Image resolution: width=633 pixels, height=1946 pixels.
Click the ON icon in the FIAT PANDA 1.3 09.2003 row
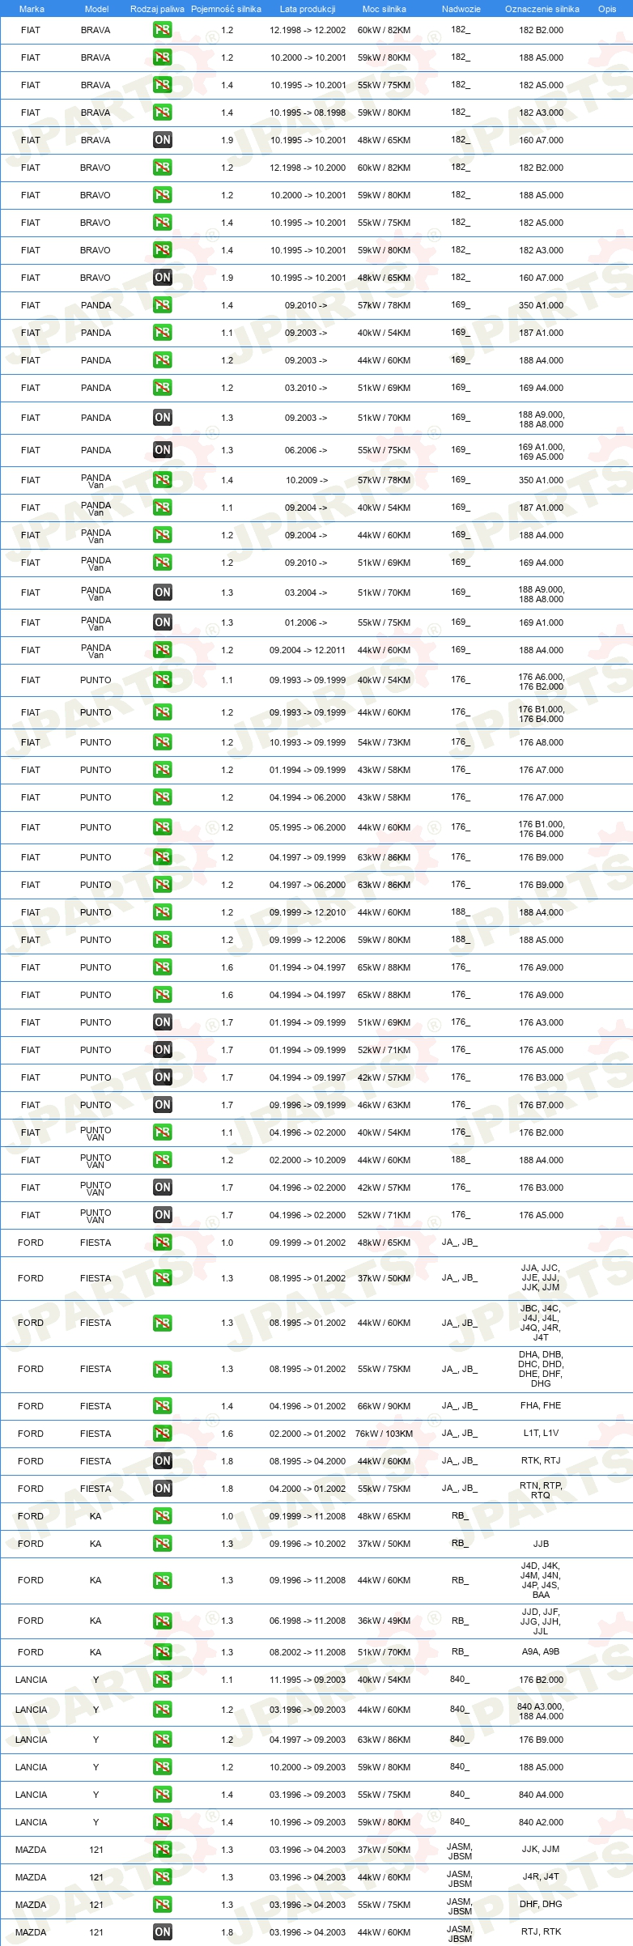click(x=163, y=418)
